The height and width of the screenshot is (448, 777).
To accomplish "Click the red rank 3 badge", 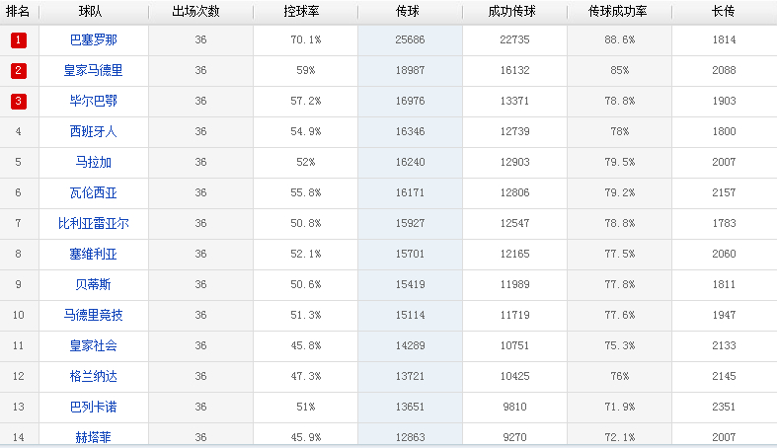I will [x=19, y=102].
